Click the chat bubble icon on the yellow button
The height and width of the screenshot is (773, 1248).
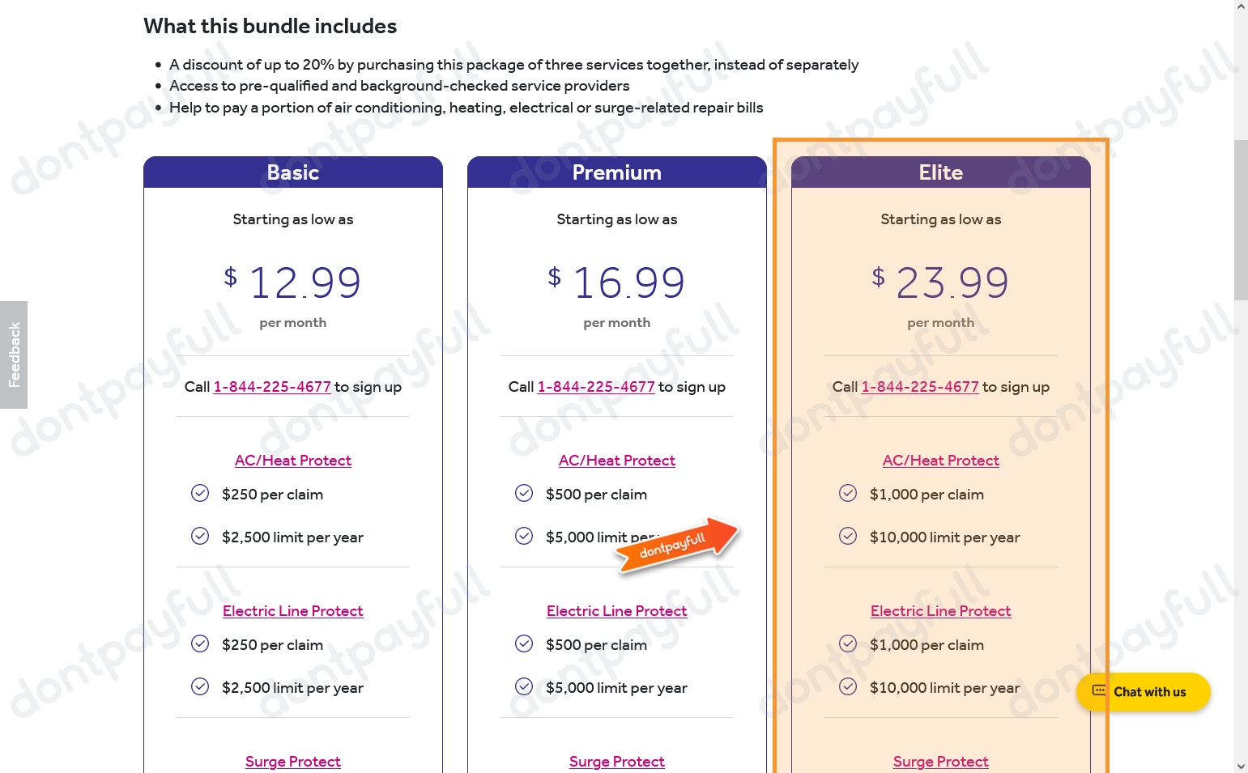[1100, 690]
